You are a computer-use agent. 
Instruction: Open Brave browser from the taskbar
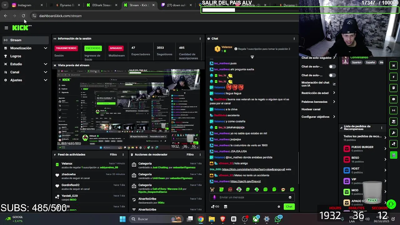[x=222, y=219]
